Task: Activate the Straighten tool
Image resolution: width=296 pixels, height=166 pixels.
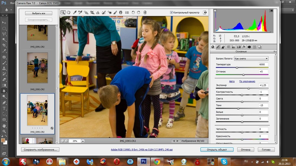Action: (98, 12)
